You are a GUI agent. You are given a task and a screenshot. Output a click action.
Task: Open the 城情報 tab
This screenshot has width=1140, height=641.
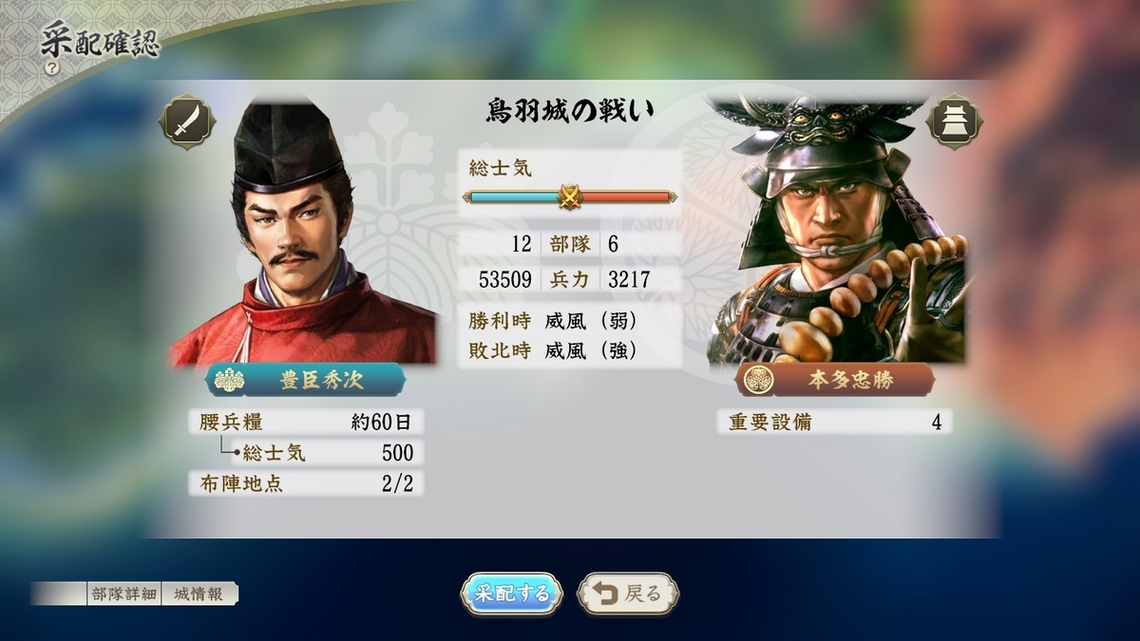(199, 594)
